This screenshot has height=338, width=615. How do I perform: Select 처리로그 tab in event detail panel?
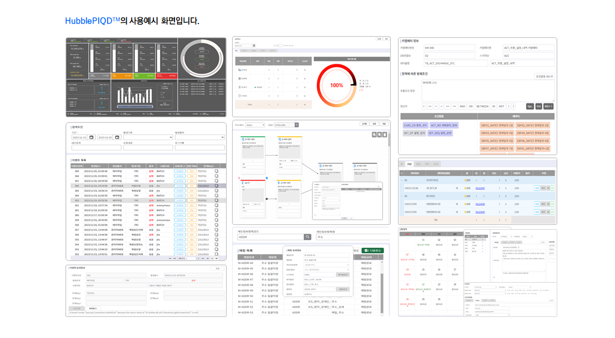[x=93, y=309]
